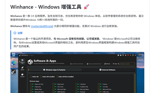150x93 pixels.
Task: Click the magnifier search icon
Action: coord(118,64)
